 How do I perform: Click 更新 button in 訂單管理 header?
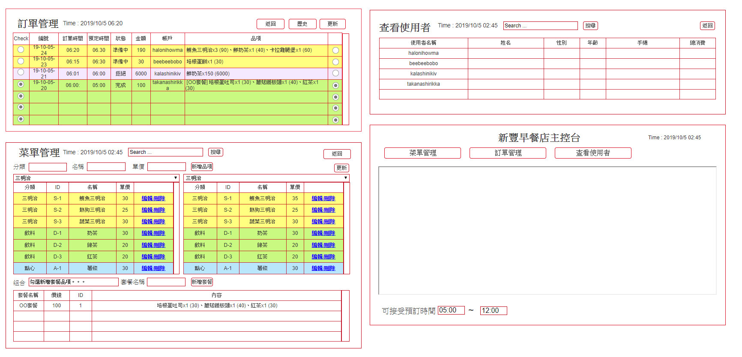(x=332, y=24)
